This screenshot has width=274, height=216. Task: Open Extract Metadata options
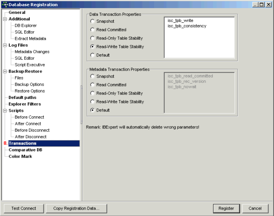pyautogui.click(x=30, y=39)
